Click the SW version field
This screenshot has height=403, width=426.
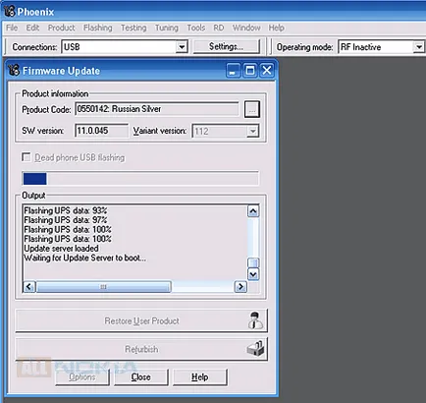tap(101, 131)
